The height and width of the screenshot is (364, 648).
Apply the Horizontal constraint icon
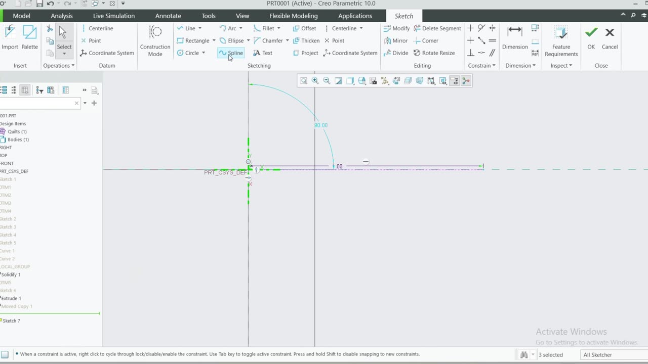pos(471,40)
